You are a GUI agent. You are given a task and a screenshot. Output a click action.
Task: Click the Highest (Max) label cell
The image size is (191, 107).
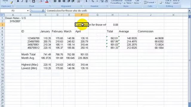30,65
